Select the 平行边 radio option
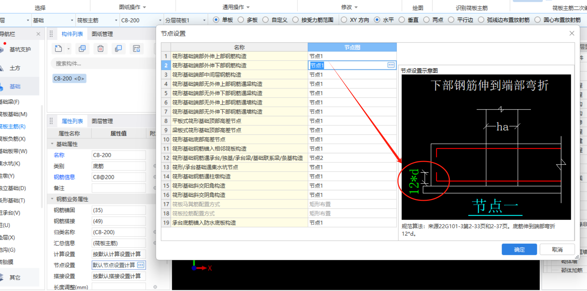587x291 pixels. click(x=451, y=20)
